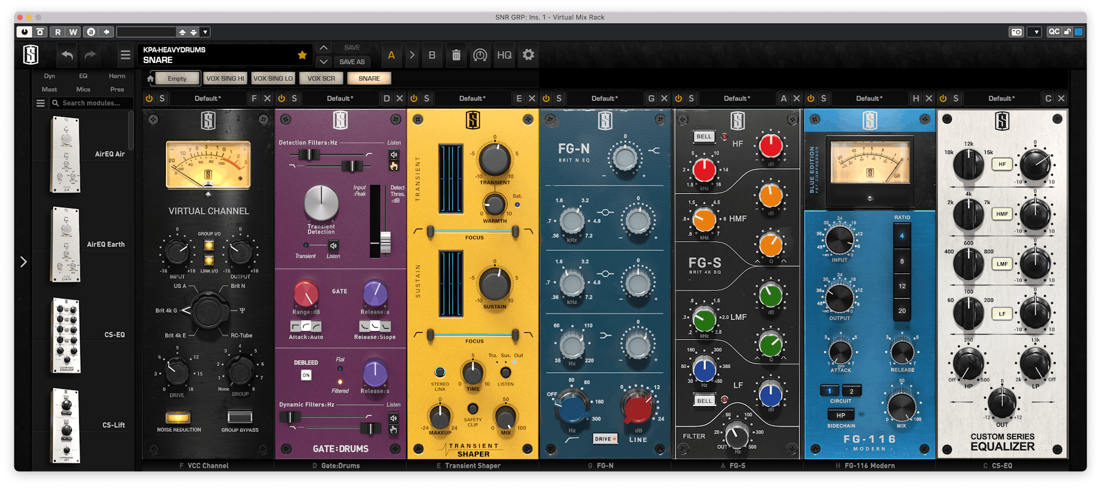The width and height of the screenshot is (1101, 488).
Task: Open the title bar dropdown arrow
Action: [x=1034, y=32]
